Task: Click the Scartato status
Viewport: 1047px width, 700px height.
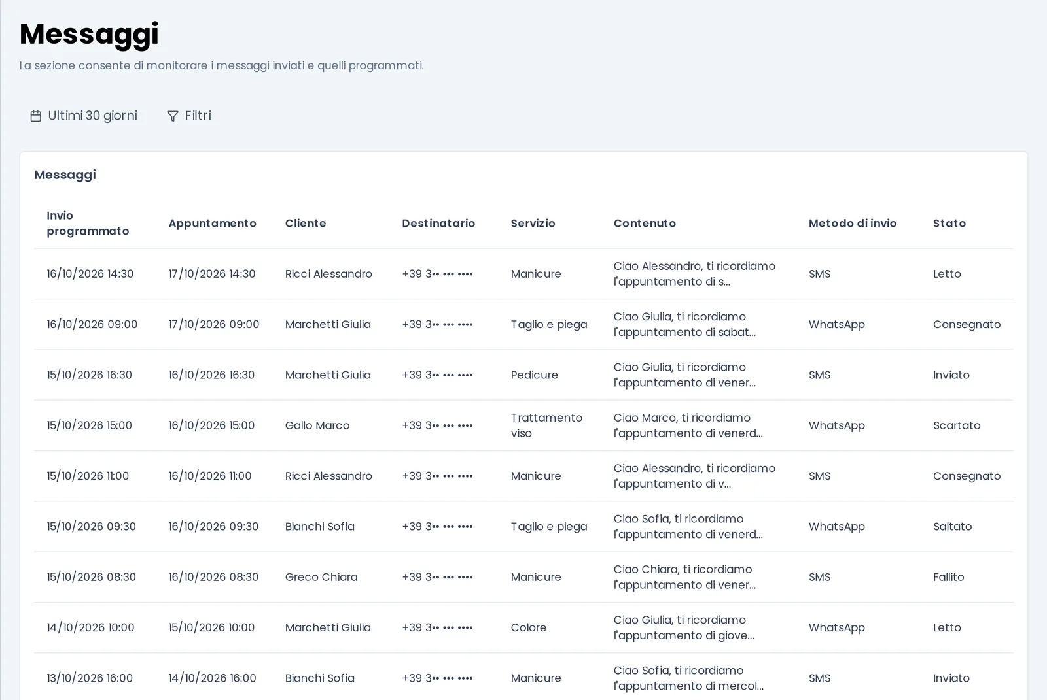Action: tap(957, 425)
